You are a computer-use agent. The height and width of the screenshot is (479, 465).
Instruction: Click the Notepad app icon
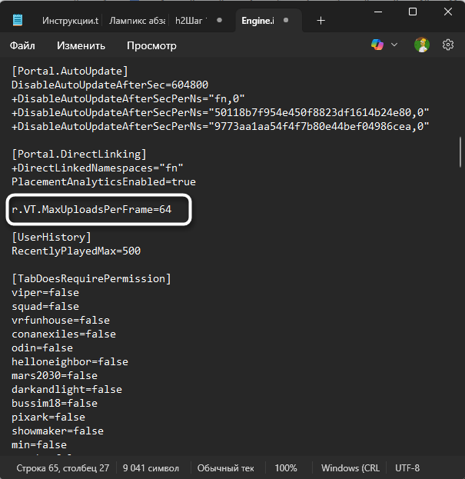[x=18, y=20]
